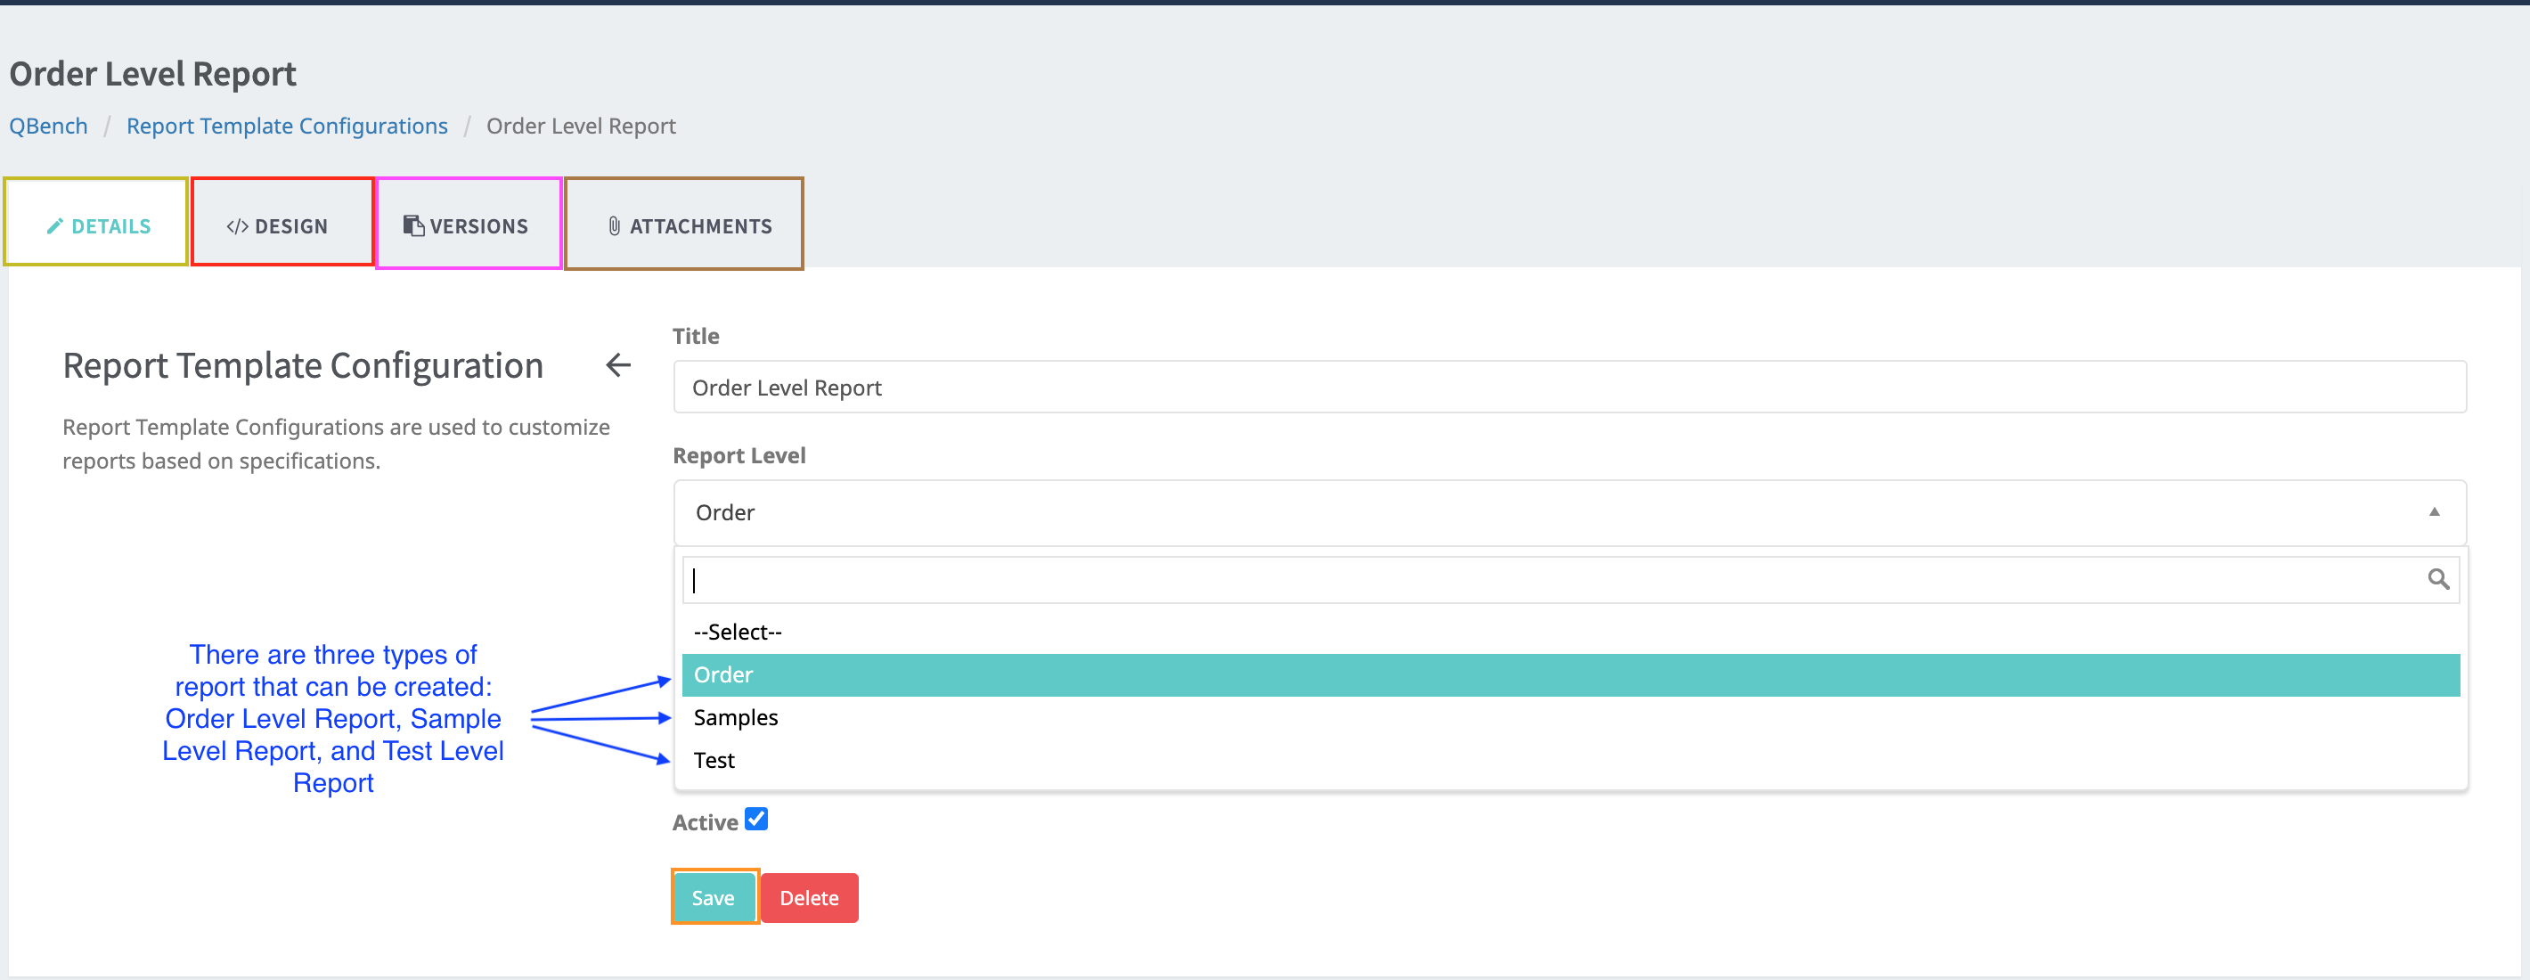Open the QBench breadcrumb link
The image size is (2530, 980).
click(x=48, y=126)
